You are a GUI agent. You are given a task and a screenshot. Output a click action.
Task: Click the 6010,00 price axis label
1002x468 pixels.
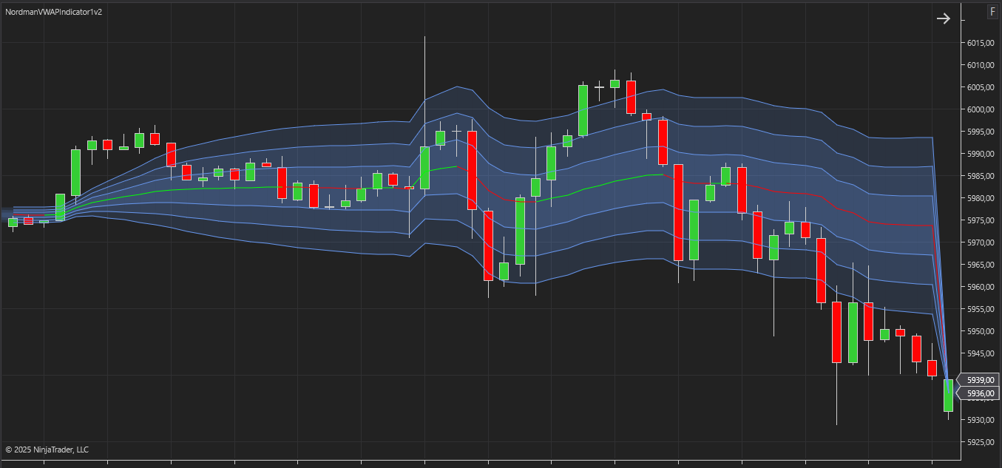point(980,65)
